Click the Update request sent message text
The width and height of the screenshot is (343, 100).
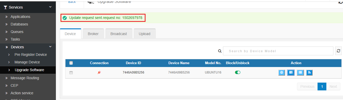point(105,18)
